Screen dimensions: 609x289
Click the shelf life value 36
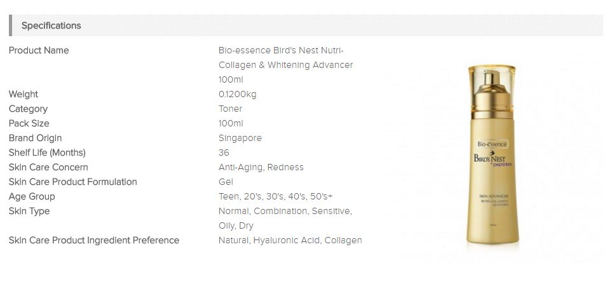tap(224, 152)
